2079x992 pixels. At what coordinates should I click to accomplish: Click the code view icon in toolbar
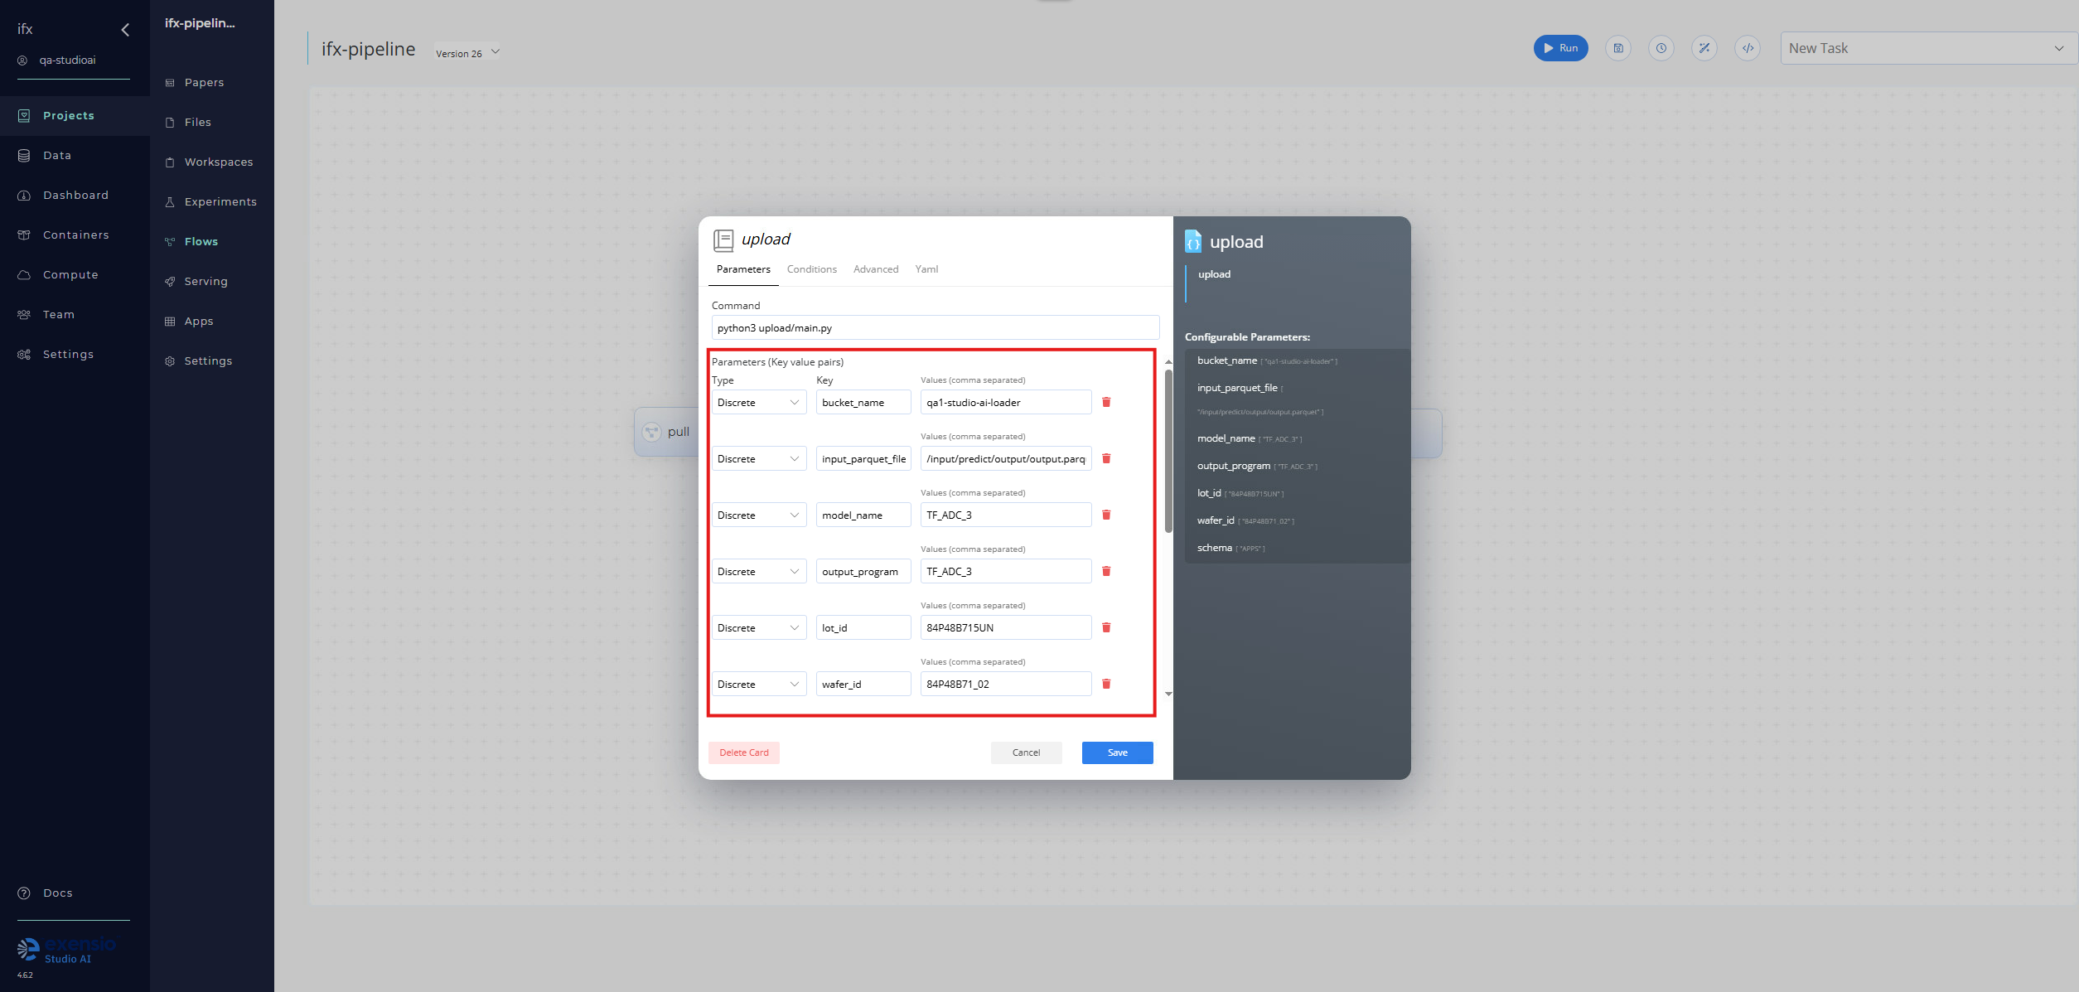[x=1748, y=48]
